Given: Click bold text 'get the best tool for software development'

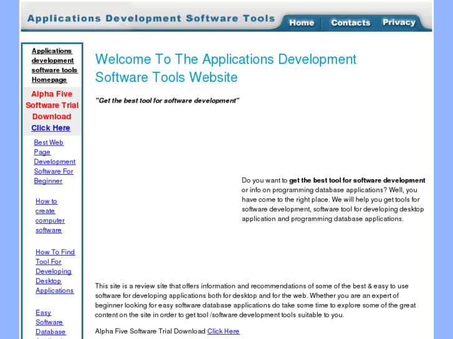Looking at the screenshot, I should [x=357, y=180].
